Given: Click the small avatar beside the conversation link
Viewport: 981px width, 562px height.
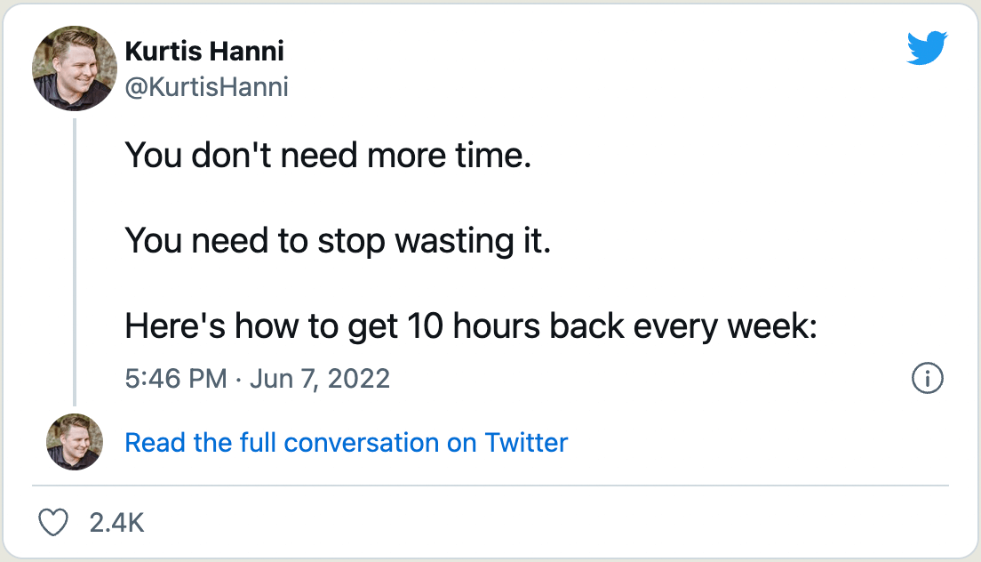Looking at the screenshot, I should tap(75, 442).
